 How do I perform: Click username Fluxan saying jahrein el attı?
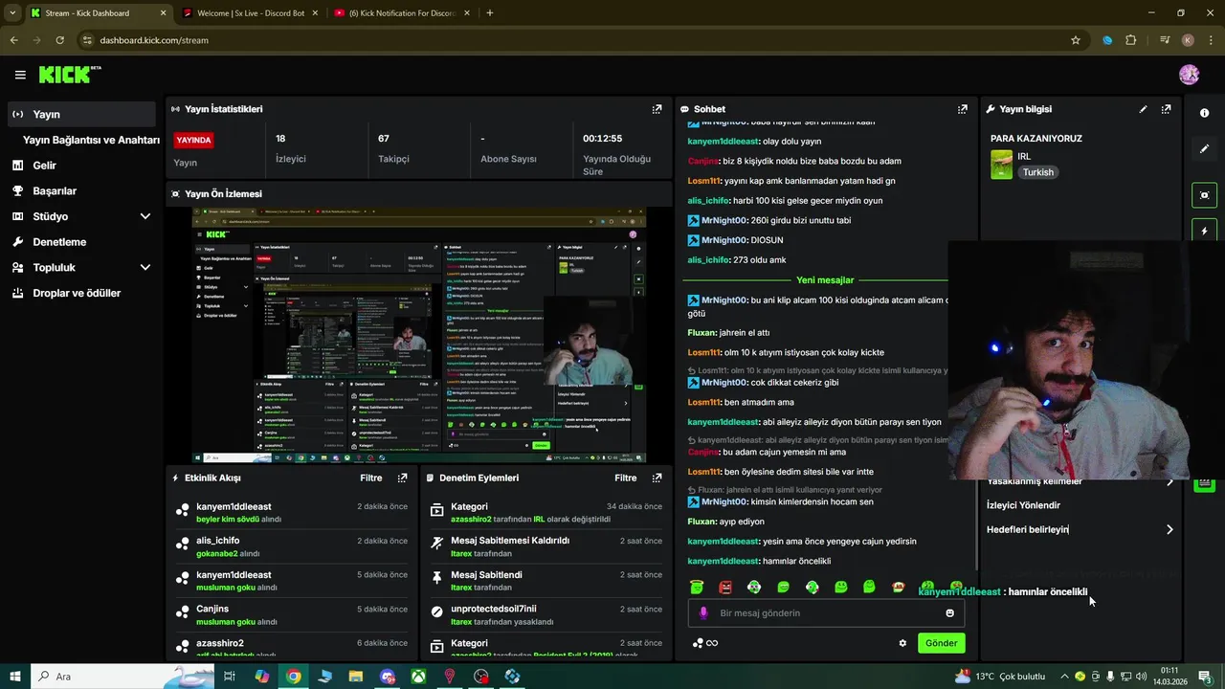pos(702,332)
